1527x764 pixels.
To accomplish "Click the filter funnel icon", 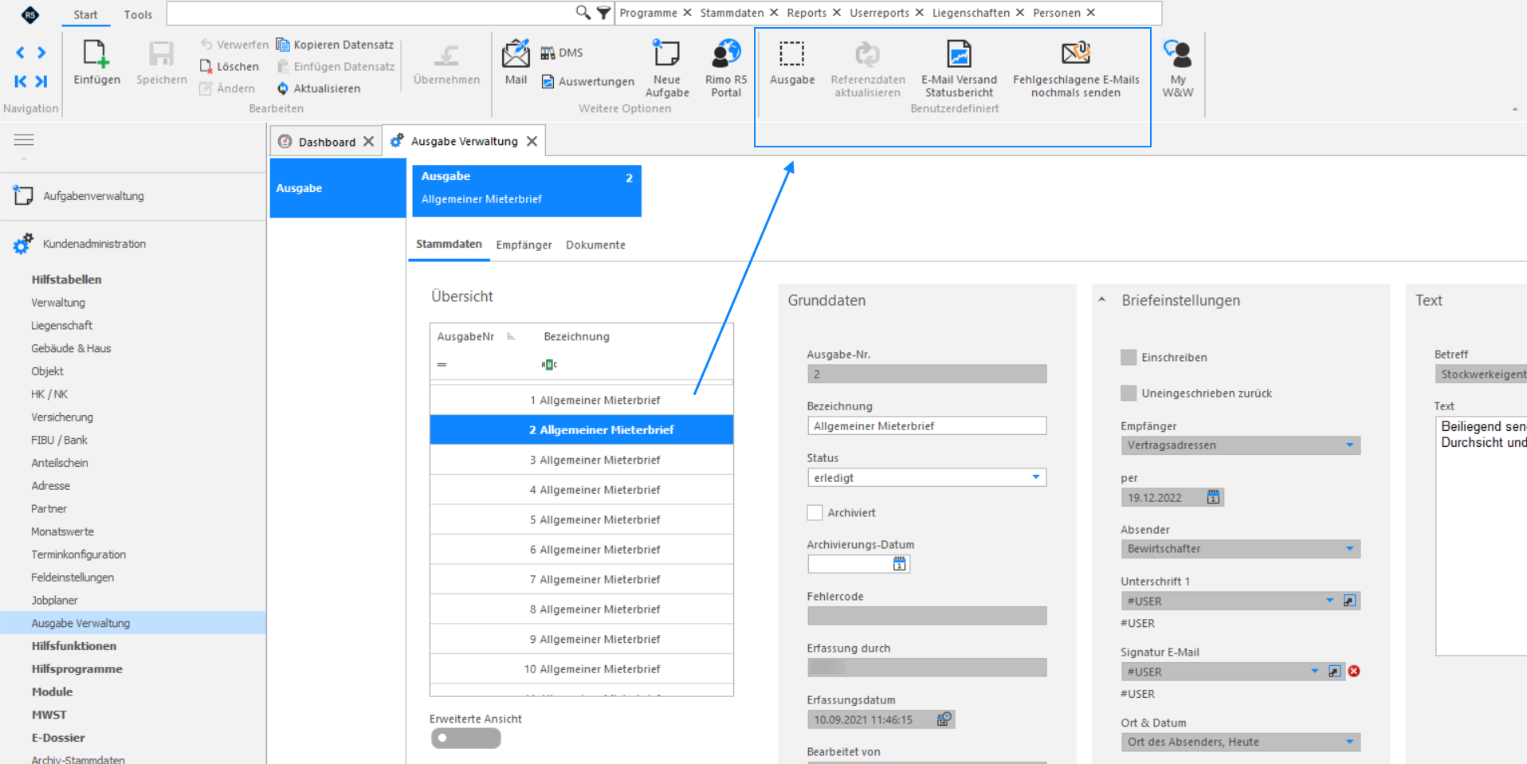I will (x=604, y=13).
